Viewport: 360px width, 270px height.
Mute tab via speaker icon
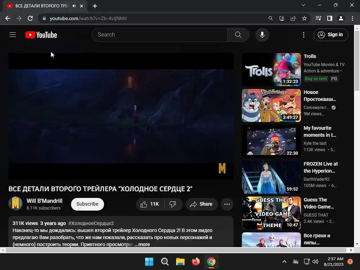point(74,6)
